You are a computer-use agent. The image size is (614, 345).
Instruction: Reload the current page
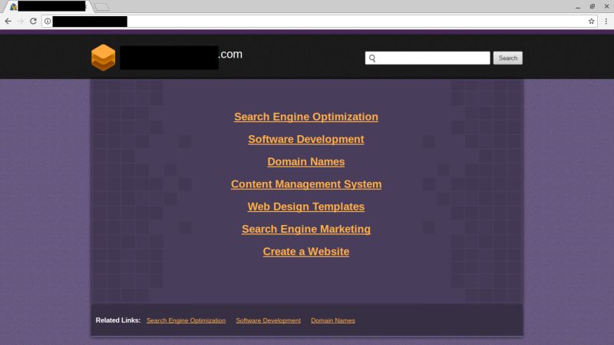tap(33, 22)
